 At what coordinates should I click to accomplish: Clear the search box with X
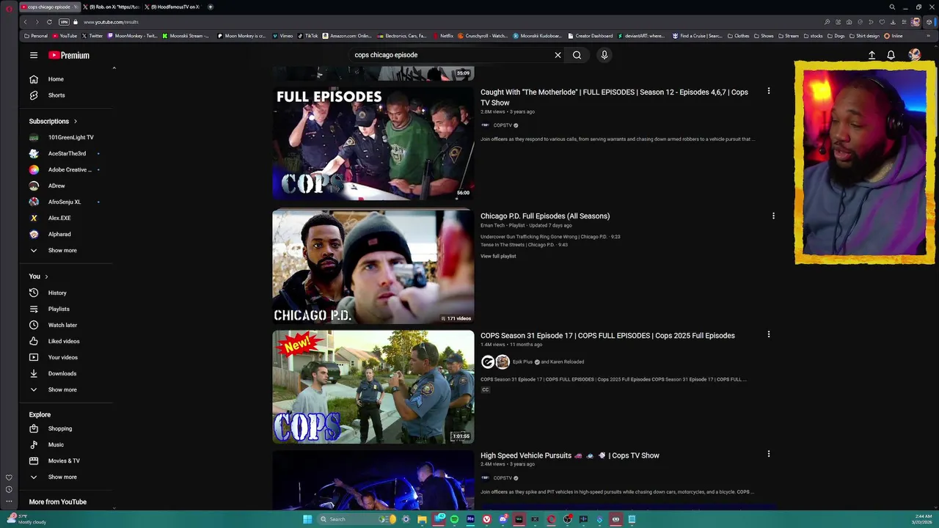(x=558, y=55)
